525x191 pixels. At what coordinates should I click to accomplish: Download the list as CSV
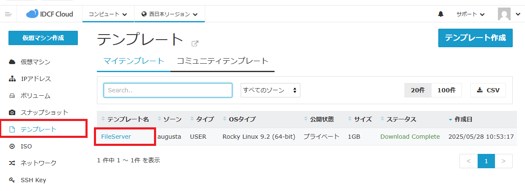[x=488, y=90]
